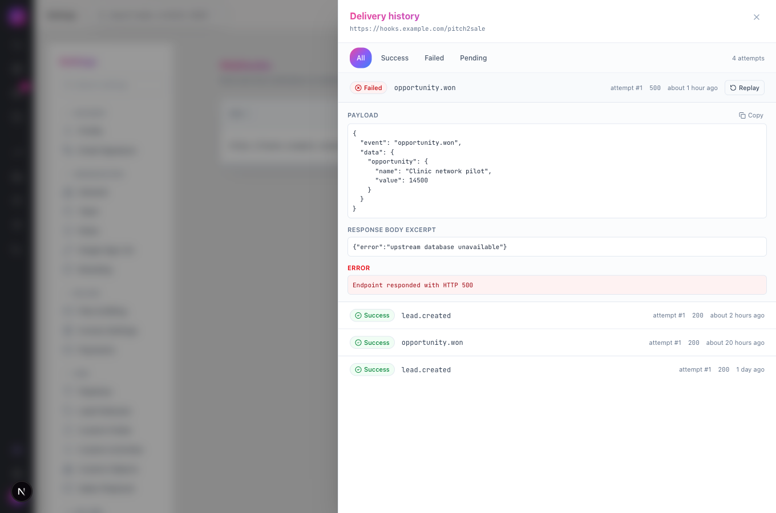
Task: Select the All filter tab
Action: [361, 58]
